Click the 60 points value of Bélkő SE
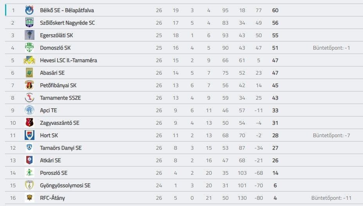Viewport: 363px width, 206px height. [x=275, y=11]
